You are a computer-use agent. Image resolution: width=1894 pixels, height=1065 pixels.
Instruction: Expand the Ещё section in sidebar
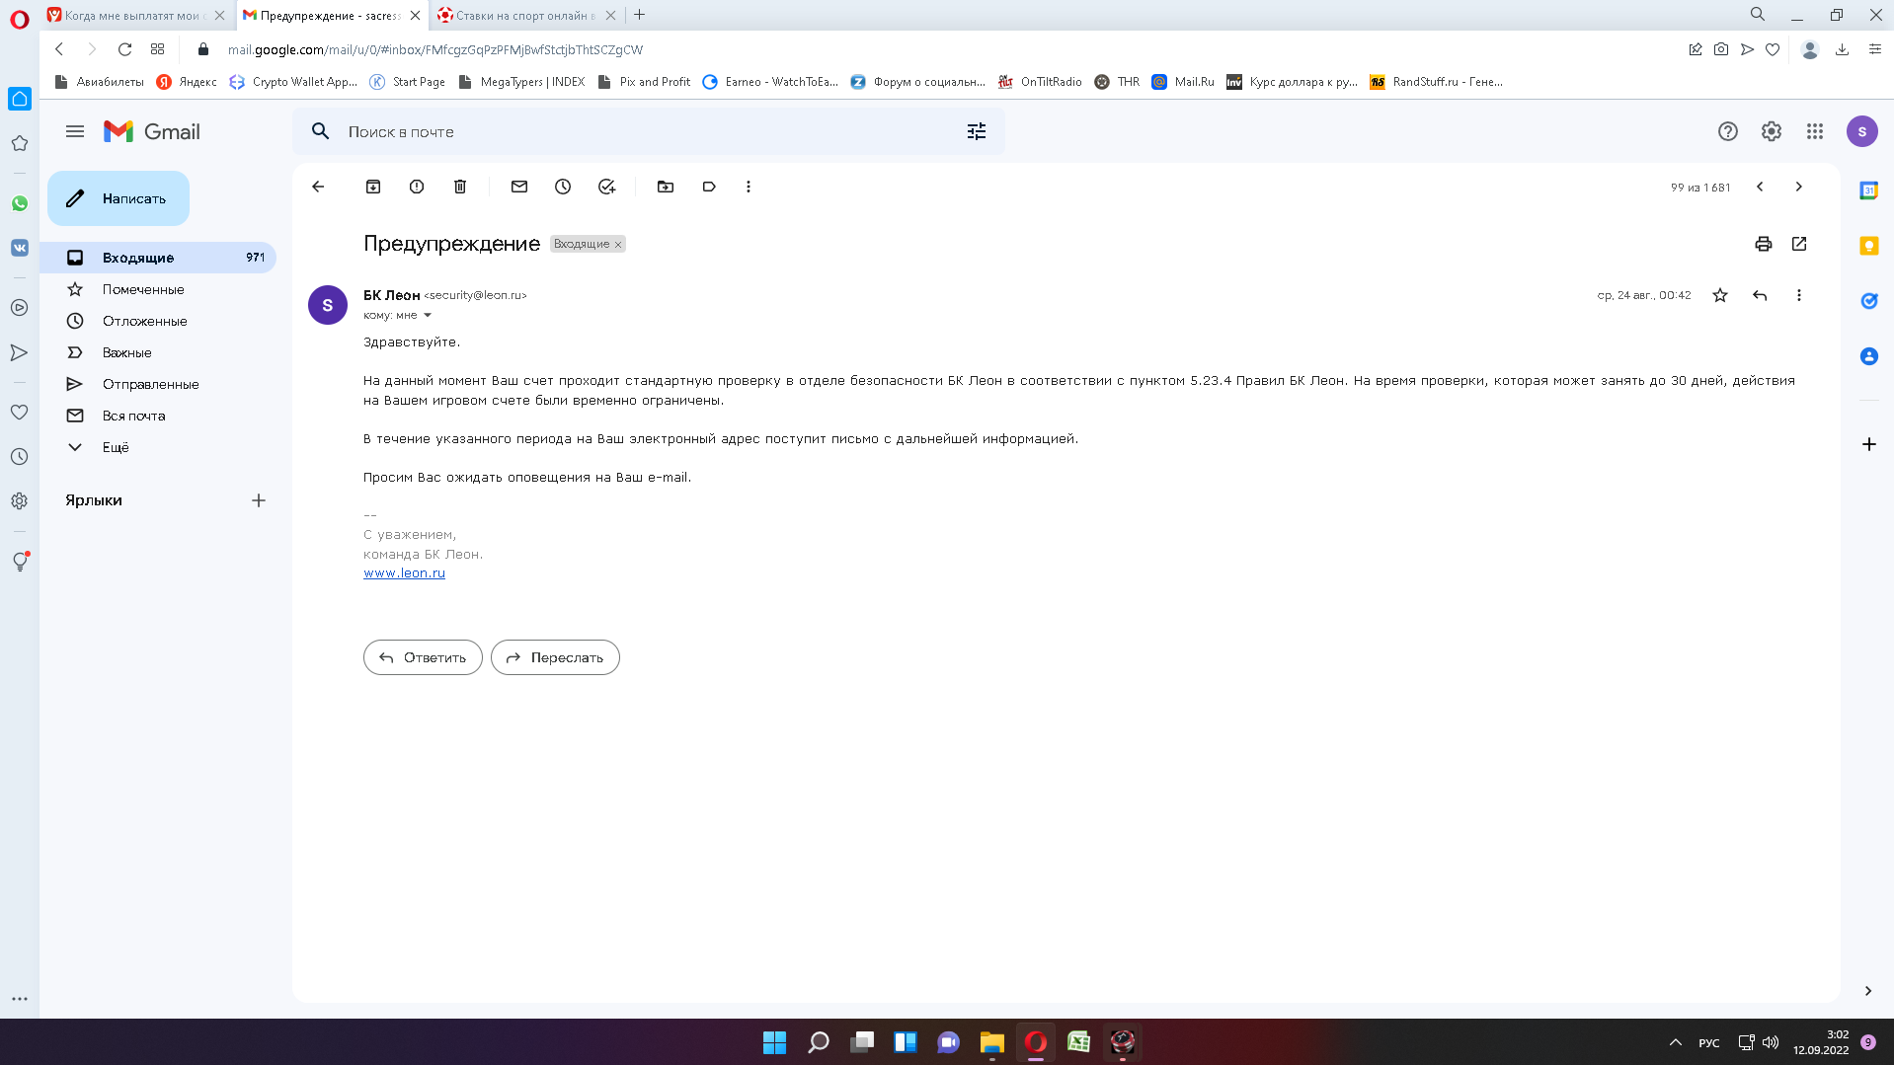point(115,447)
